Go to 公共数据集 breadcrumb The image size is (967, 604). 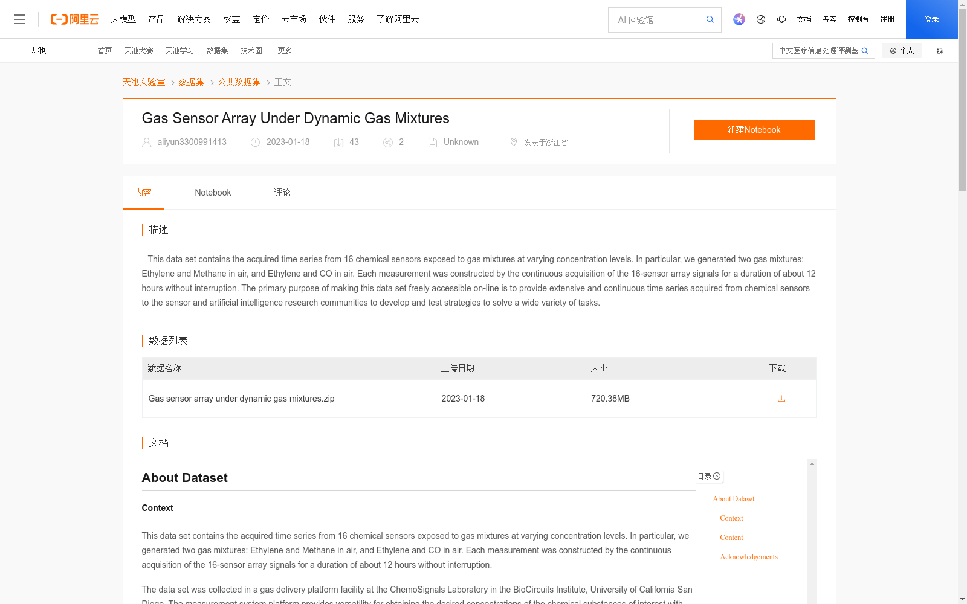pyautogui.click(x=239, y=82)
